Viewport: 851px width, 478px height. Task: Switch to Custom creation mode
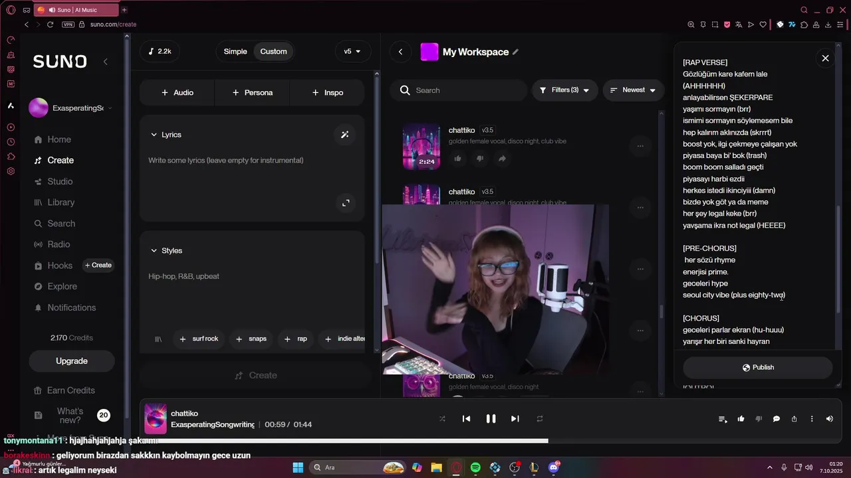[273, 52]
